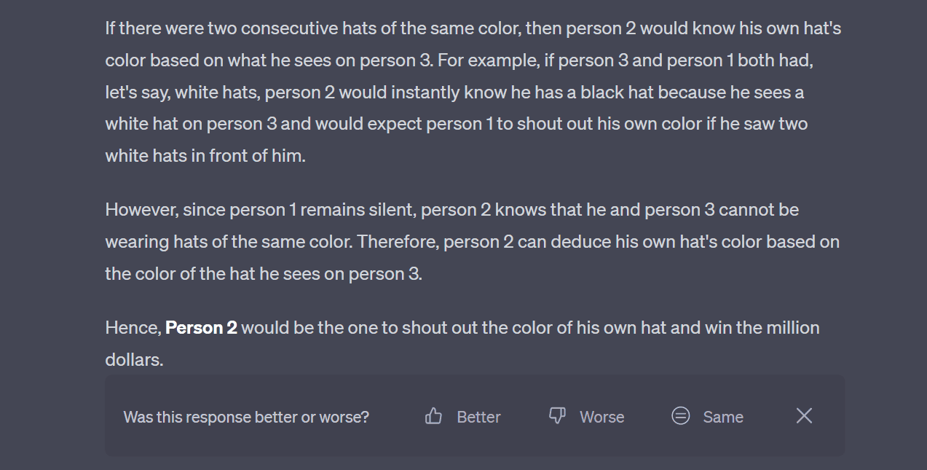This screenshot has height=470, width=927.
Task: Click the thumbs-down Worse icon
Action: click(x=557, y=416)
